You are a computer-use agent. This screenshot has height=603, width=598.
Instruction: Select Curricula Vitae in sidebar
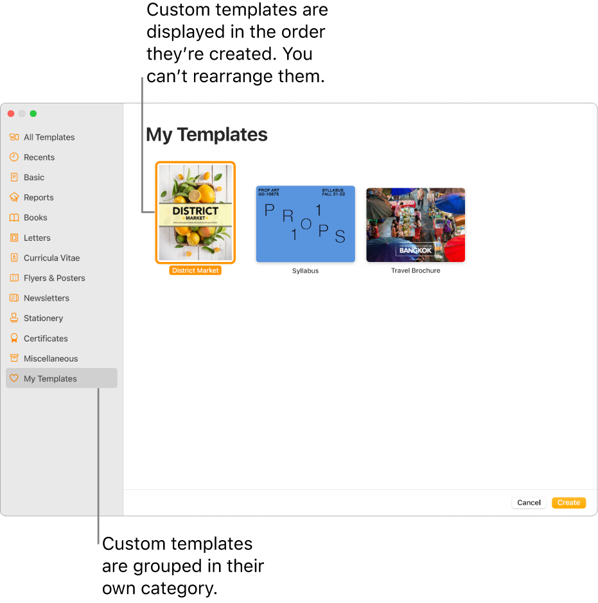coord(52,258)
